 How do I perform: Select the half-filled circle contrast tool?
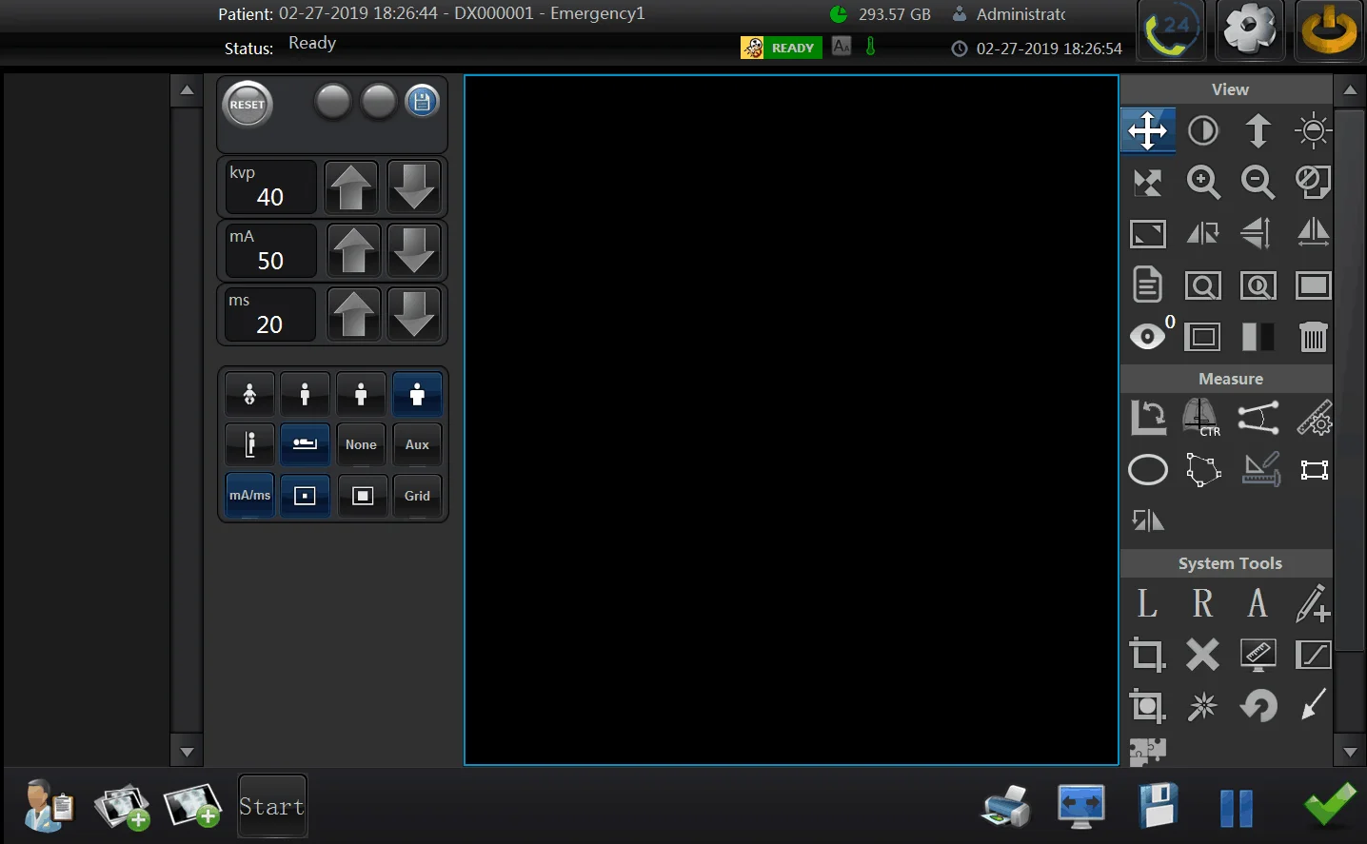pos(1203,130)
